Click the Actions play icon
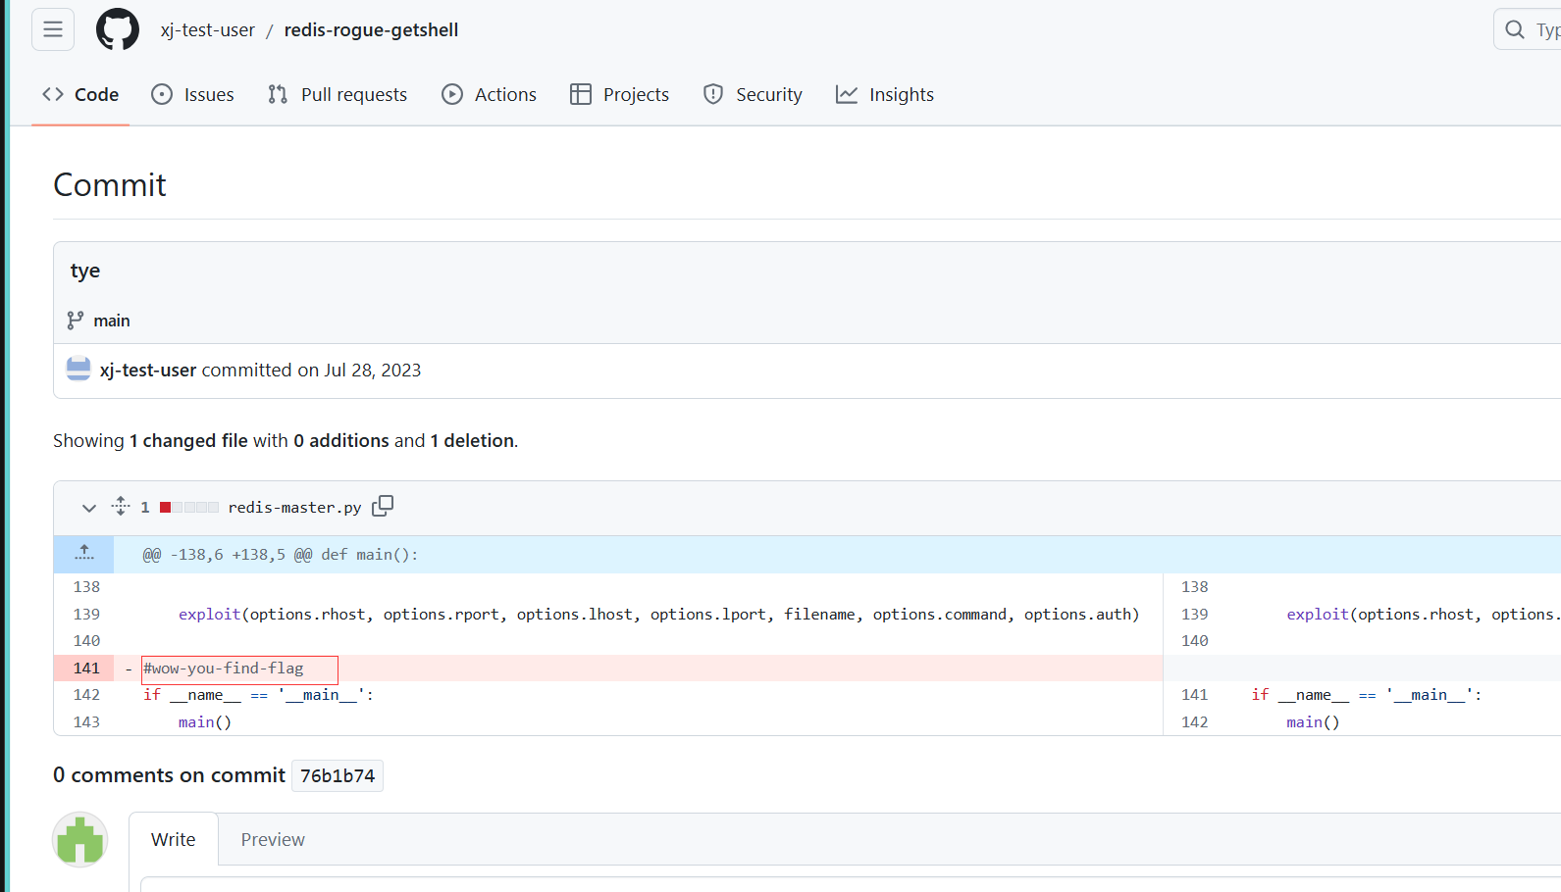This screenshot has width=1561, height=892. pos(452,94)
